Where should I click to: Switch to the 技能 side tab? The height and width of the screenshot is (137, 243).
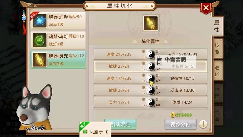click(x=218, y=48)
